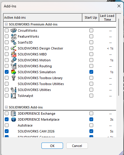Viewport: 124px width, 155px height.
Task: Click the Last Load Time column header
Action: [107, 17]
